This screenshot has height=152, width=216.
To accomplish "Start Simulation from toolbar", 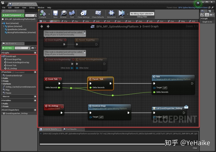I will [111, 14].
